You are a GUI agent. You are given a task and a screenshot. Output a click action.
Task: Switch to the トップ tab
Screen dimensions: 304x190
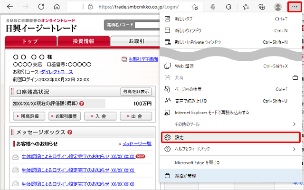30,41
